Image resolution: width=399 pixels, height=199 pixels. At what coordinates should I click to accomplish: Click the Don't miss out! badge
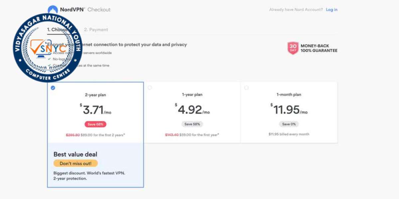click(x=75, y=163)
